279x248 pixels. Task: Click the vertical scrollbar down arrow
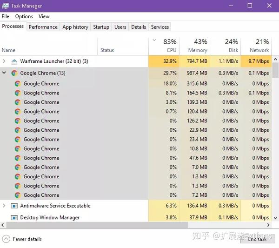275,218
